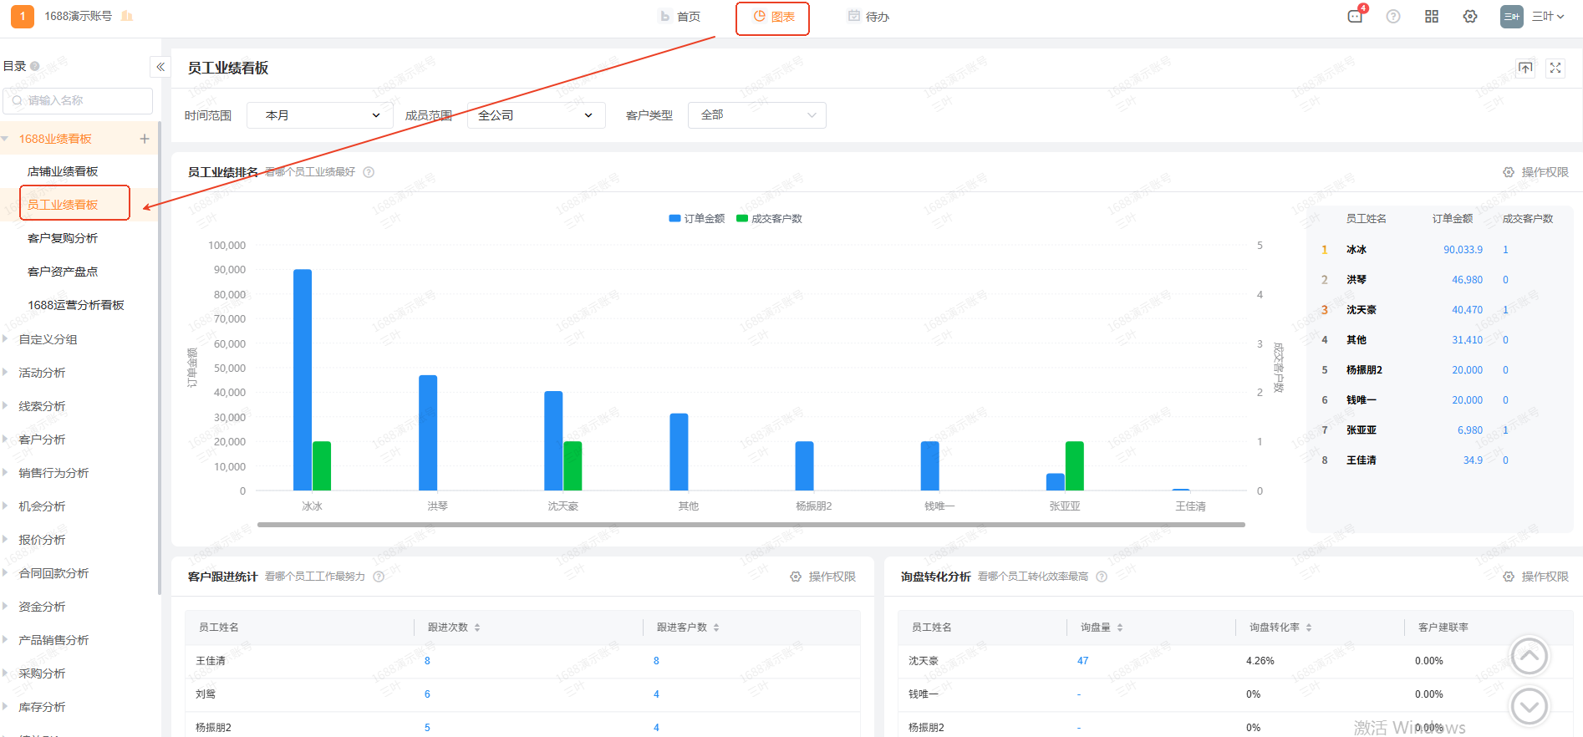Open the help question-mark icon in top bar

[x=1393, y=17]
